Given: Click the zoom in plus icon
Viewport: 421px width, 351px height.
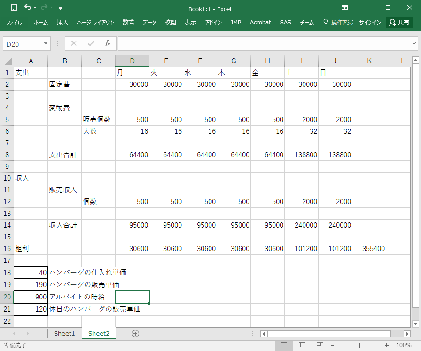Looking at the screenshot, I should [387, 345].
